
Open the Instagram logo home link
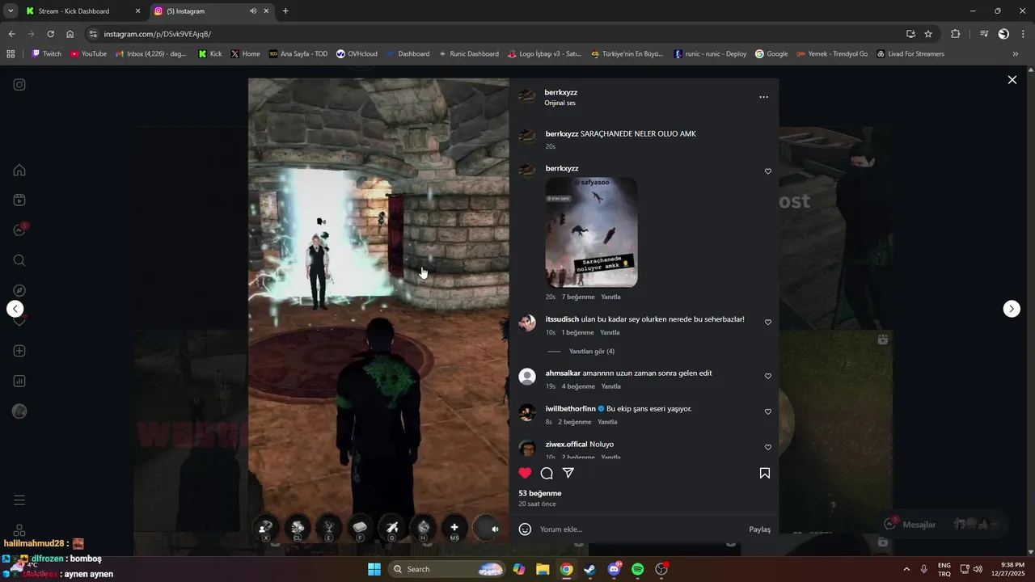pos(19,85)
